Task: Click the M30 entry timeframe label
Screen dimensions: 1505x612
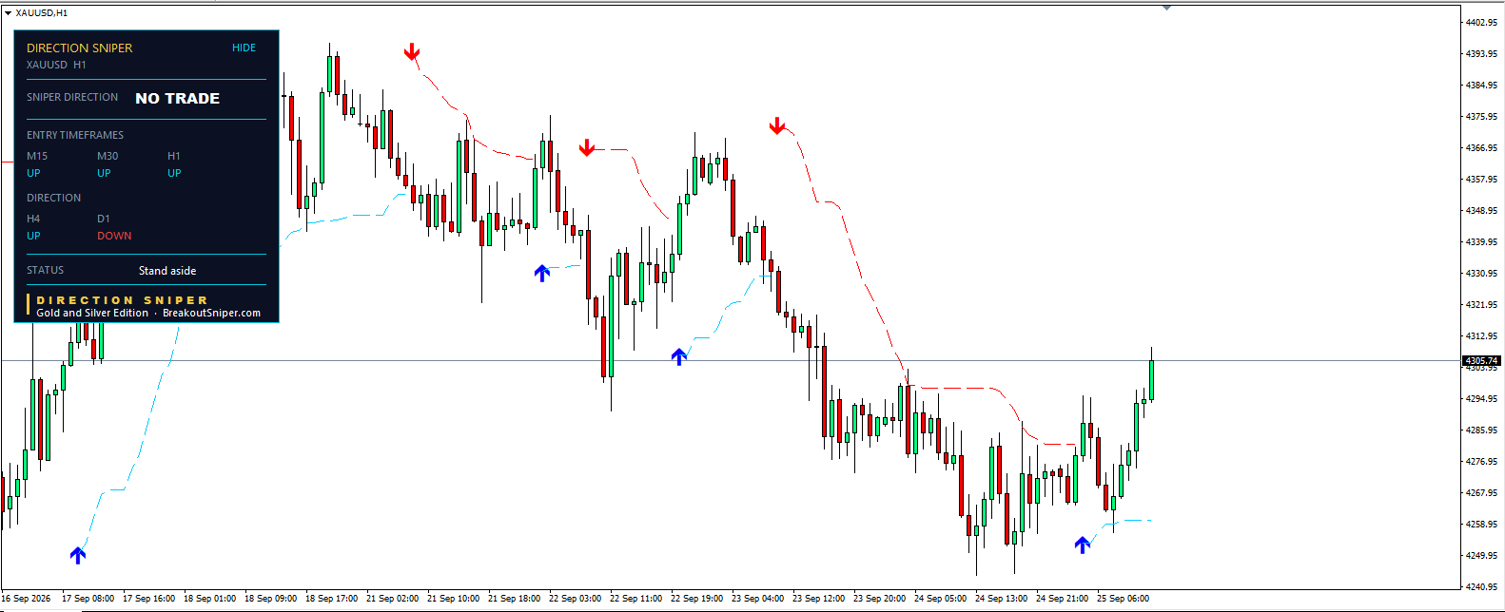Action: tap(107, 156)
